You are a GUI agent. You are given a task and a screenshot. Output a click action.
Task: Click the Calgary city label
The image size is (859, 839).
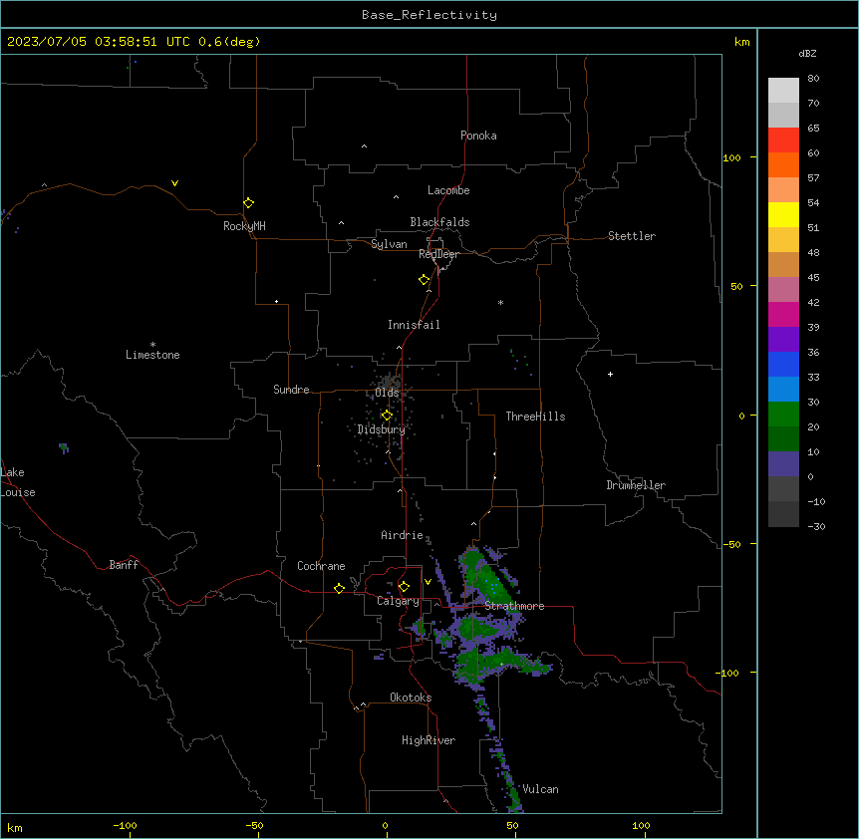(398, 601)
